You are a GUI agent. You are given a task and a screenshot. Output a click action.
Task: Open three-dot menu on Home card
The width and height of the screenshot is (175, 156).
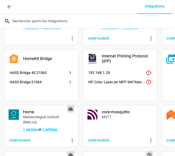72,140
